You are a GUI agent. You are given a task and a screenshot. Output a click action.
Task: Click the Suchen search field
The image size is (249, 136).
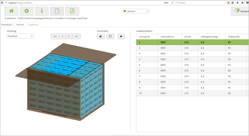coord(200,3)
